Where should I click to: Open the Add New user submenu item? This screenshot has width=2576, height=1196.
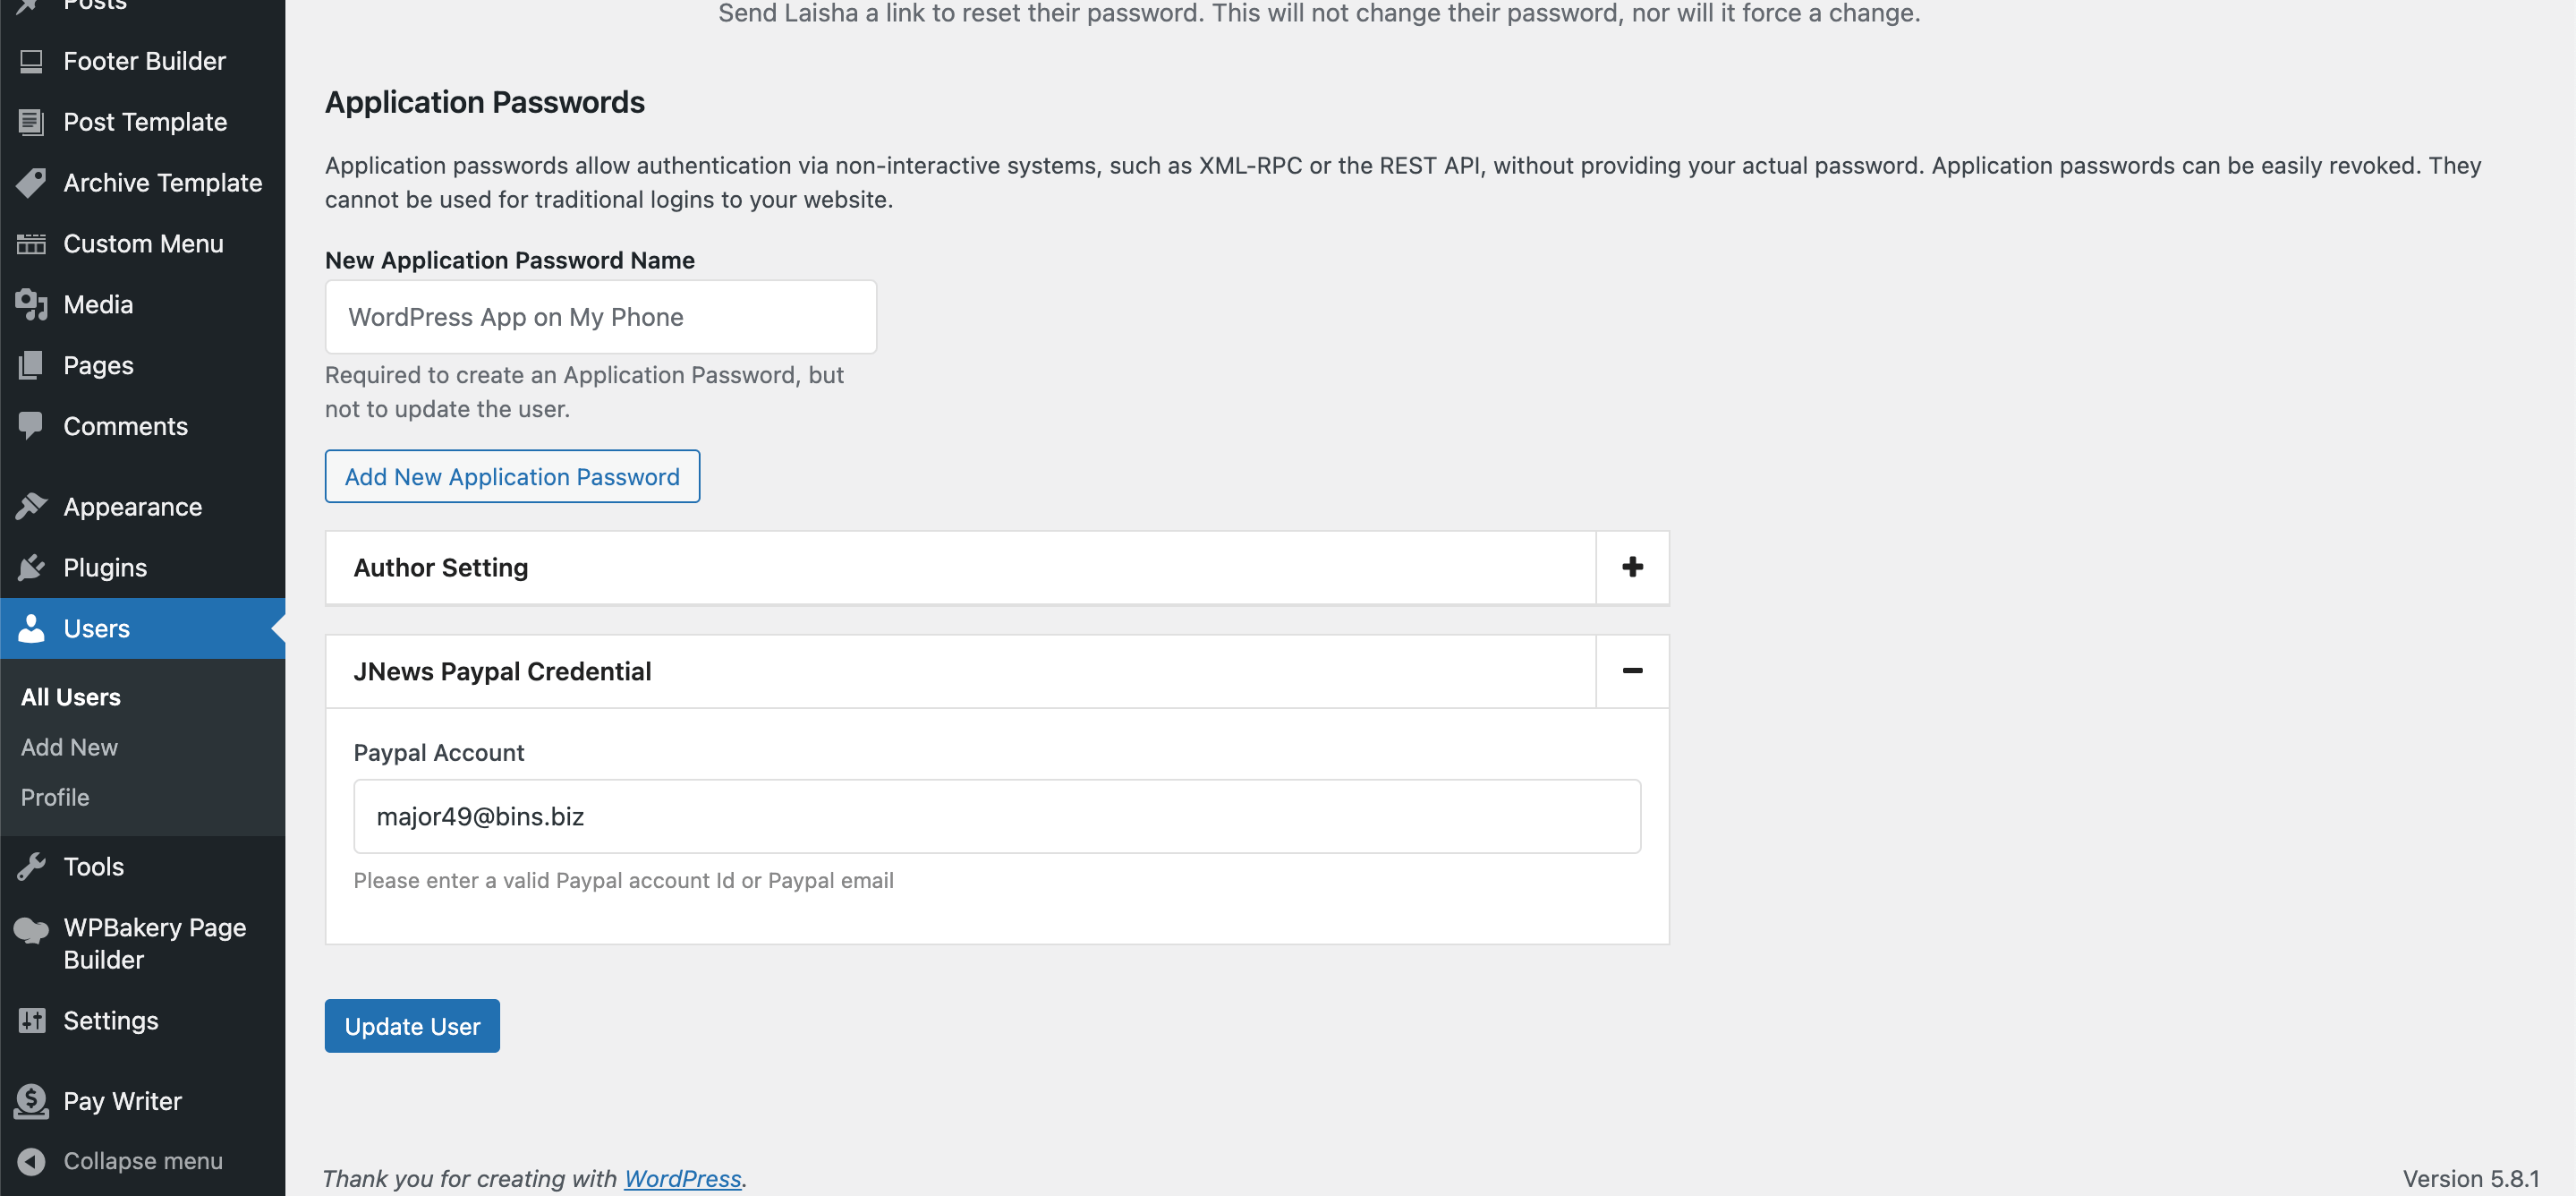pos(69,747)
